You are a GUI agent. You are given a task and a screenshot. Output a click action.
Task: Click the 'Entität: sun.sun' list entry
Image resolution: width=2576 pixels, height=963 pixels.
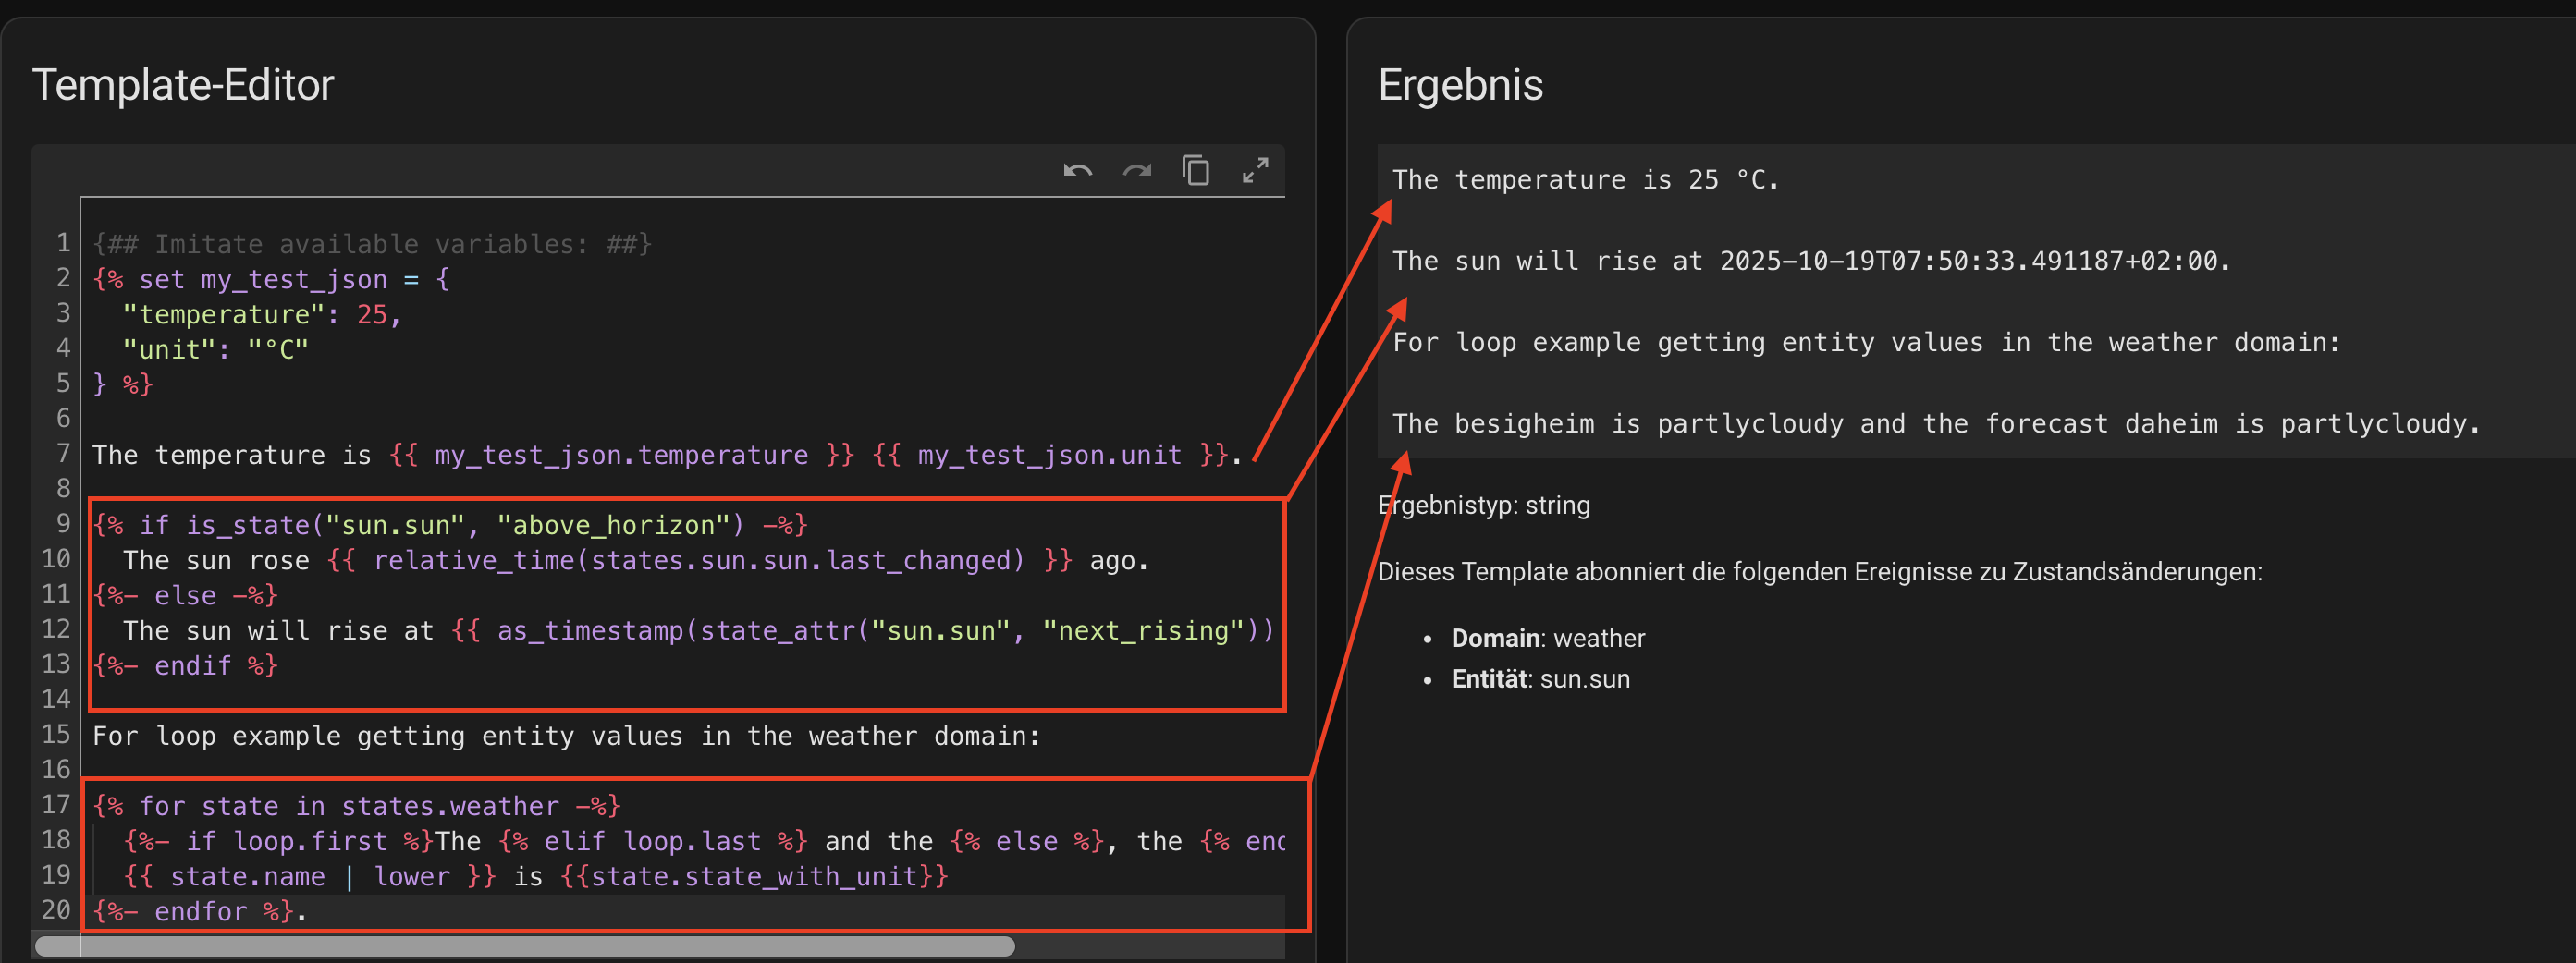click(1540, 679)
